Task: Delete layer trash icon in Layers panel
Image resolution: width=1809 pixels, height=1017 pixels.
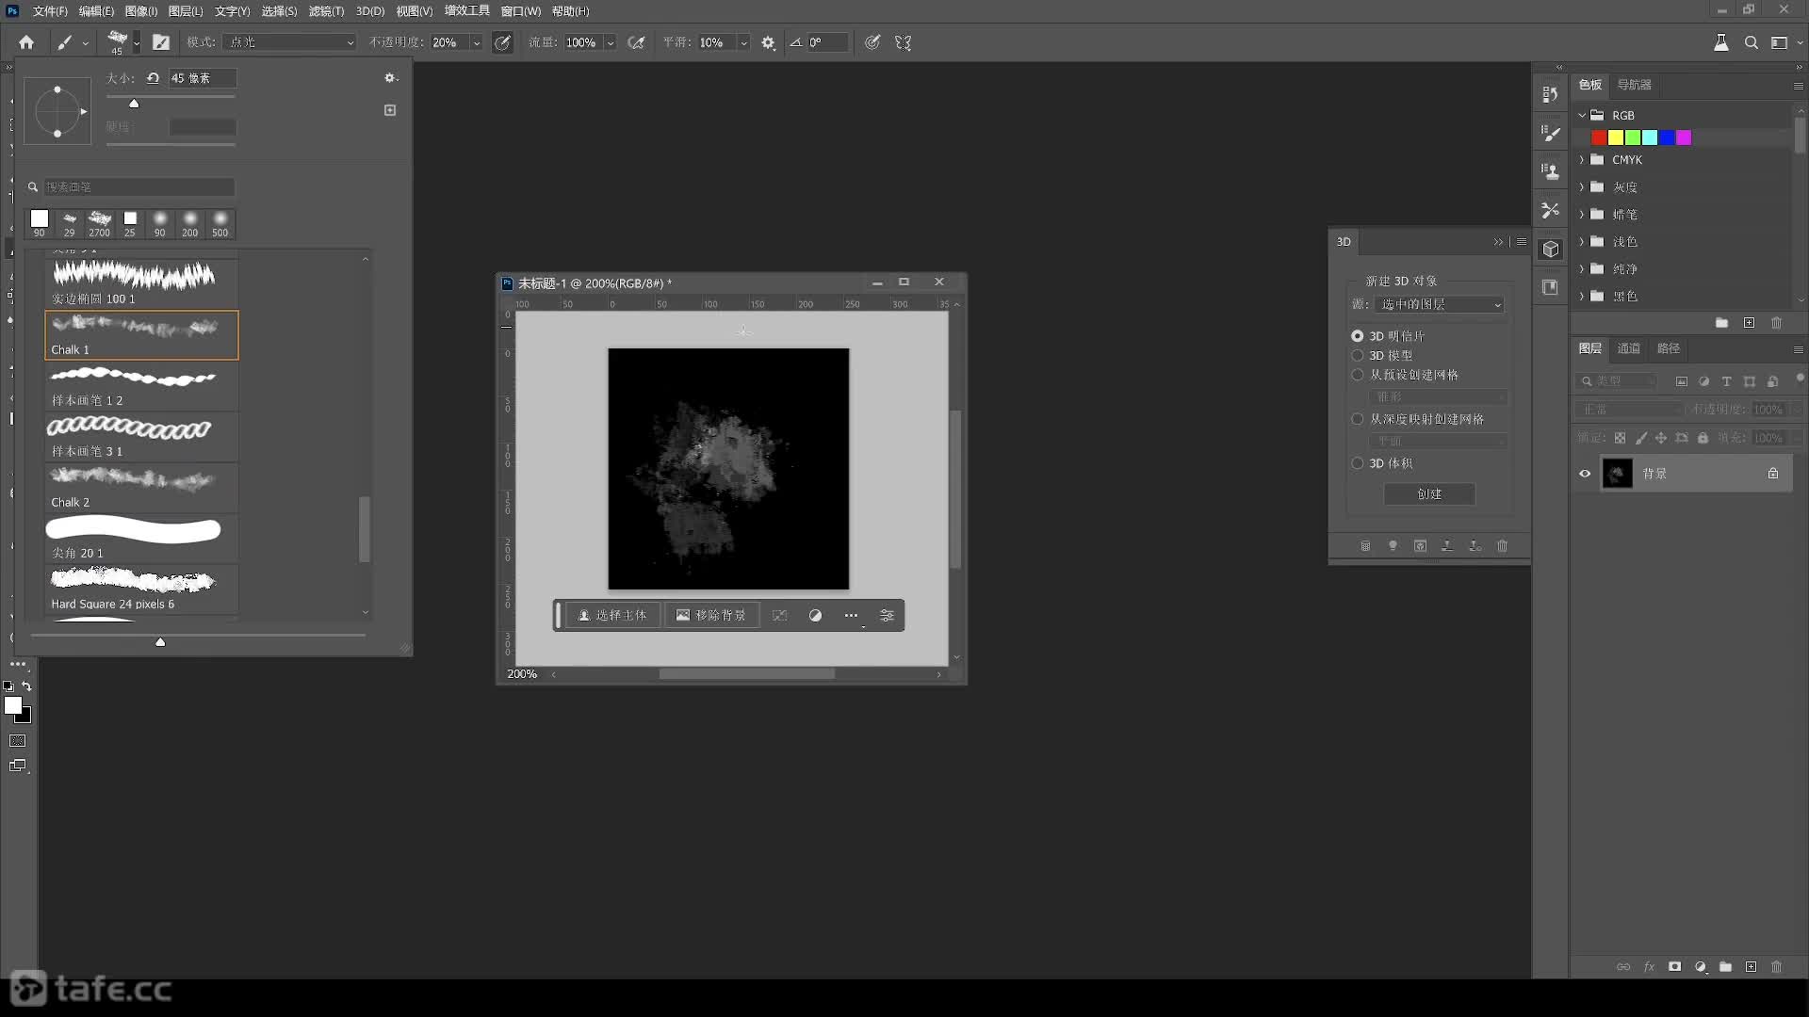Action: point(1776,967)
